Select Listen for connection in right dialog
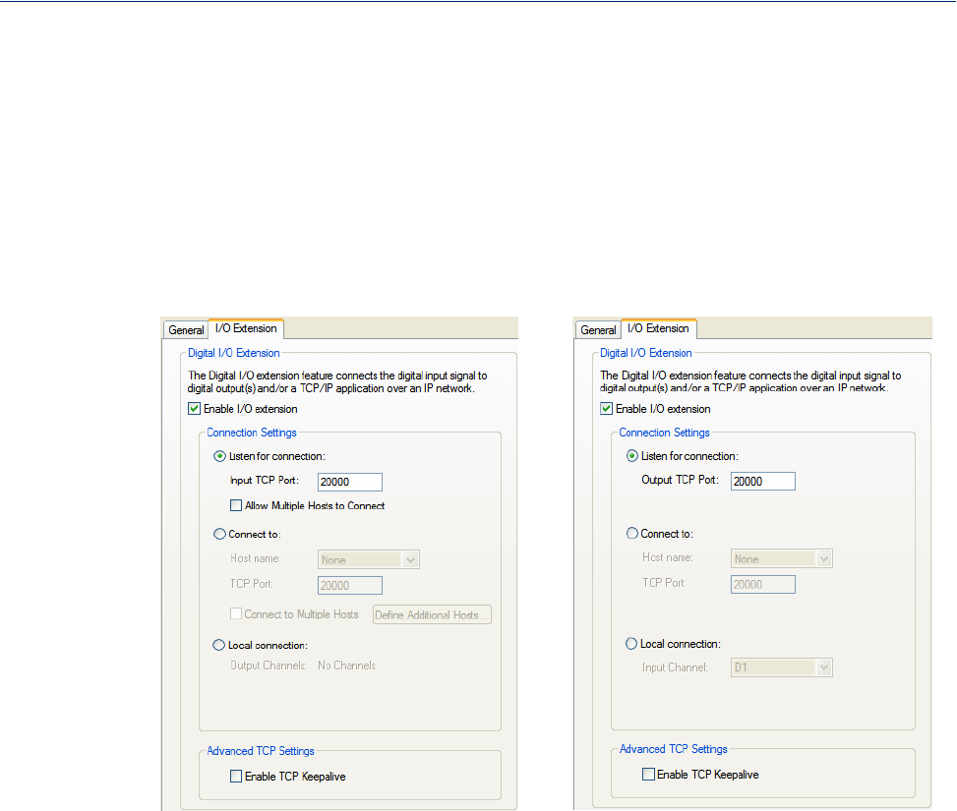 point(632,456)
